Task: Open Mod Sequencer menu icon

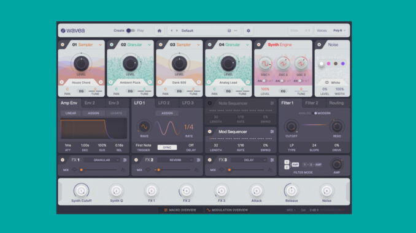Action: pyautogui.click(x=272, y=131)
